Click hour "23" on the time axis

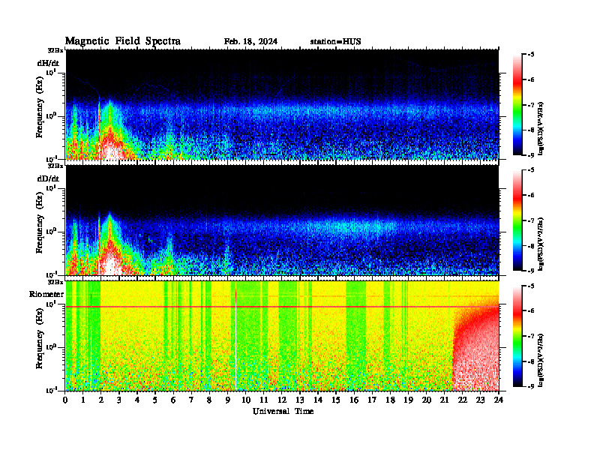[x=480, y=400]
